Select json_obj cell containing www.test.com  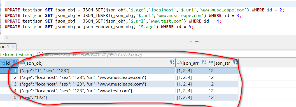pyautogui.click(x=97, y=91)
